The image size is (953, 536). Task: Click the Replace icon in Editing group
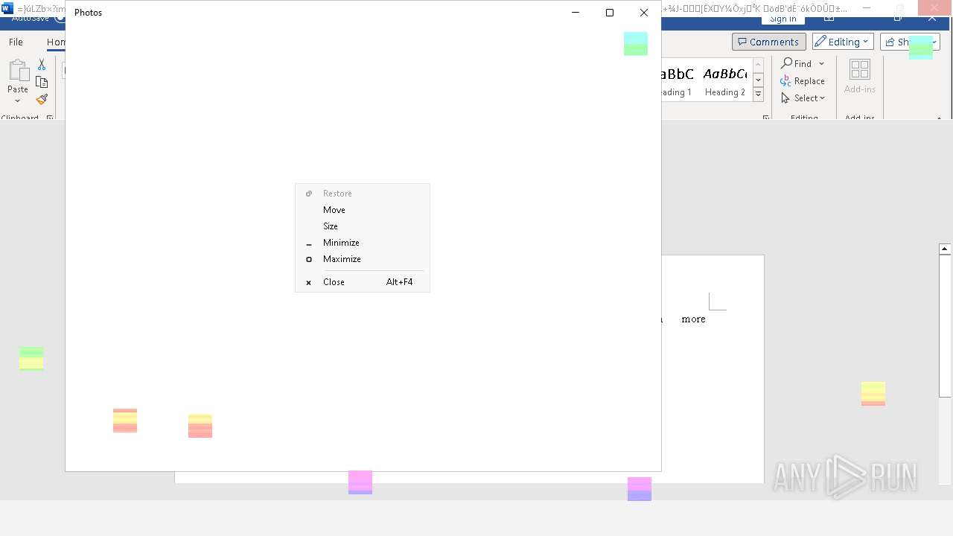click(x=785, y=81)
